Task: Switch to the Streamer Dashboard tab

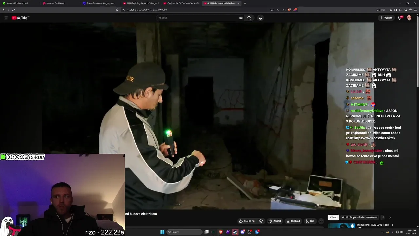Action: click(60, 3)
